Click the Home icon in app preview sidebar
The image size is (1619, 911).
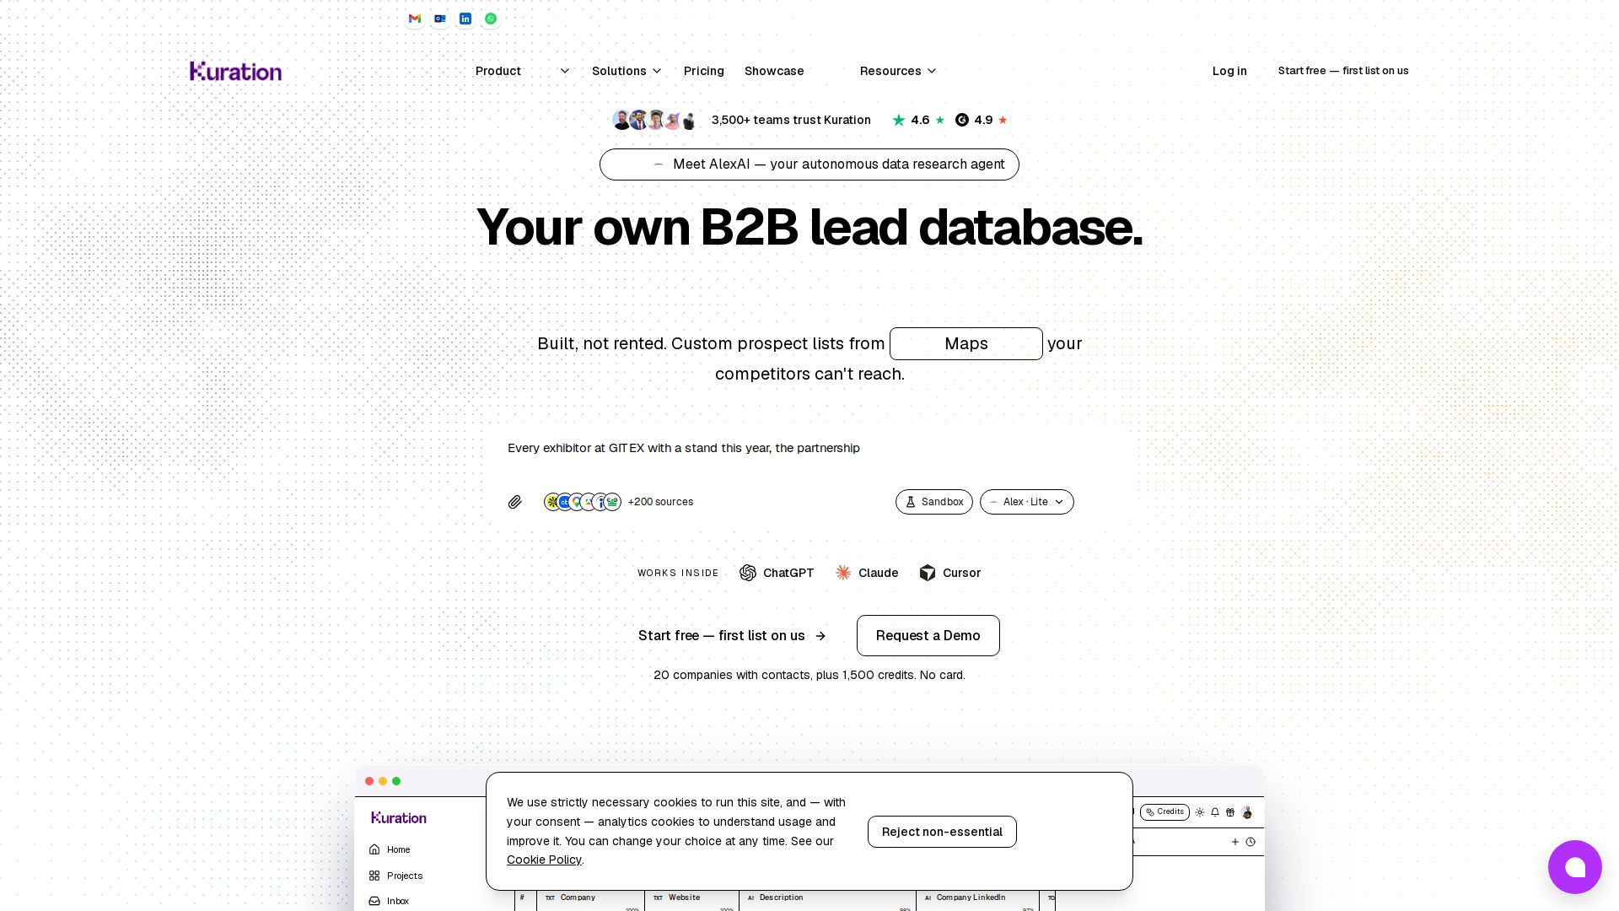374,849
